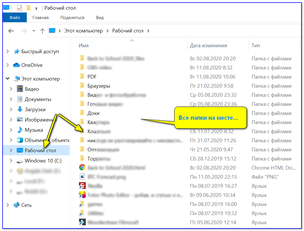
Task: Select the Chrome HTML document icon
Action: point(82,168)
